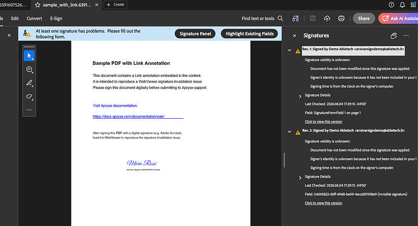Click Rev. 2 'Signing time is from the clock' line
This screenshot has width=418, height=226.
pos(352,168)
